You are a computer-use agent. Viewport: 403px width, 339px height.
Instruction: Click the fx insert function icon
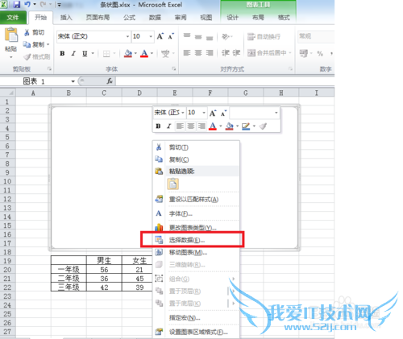pos(110,81)
